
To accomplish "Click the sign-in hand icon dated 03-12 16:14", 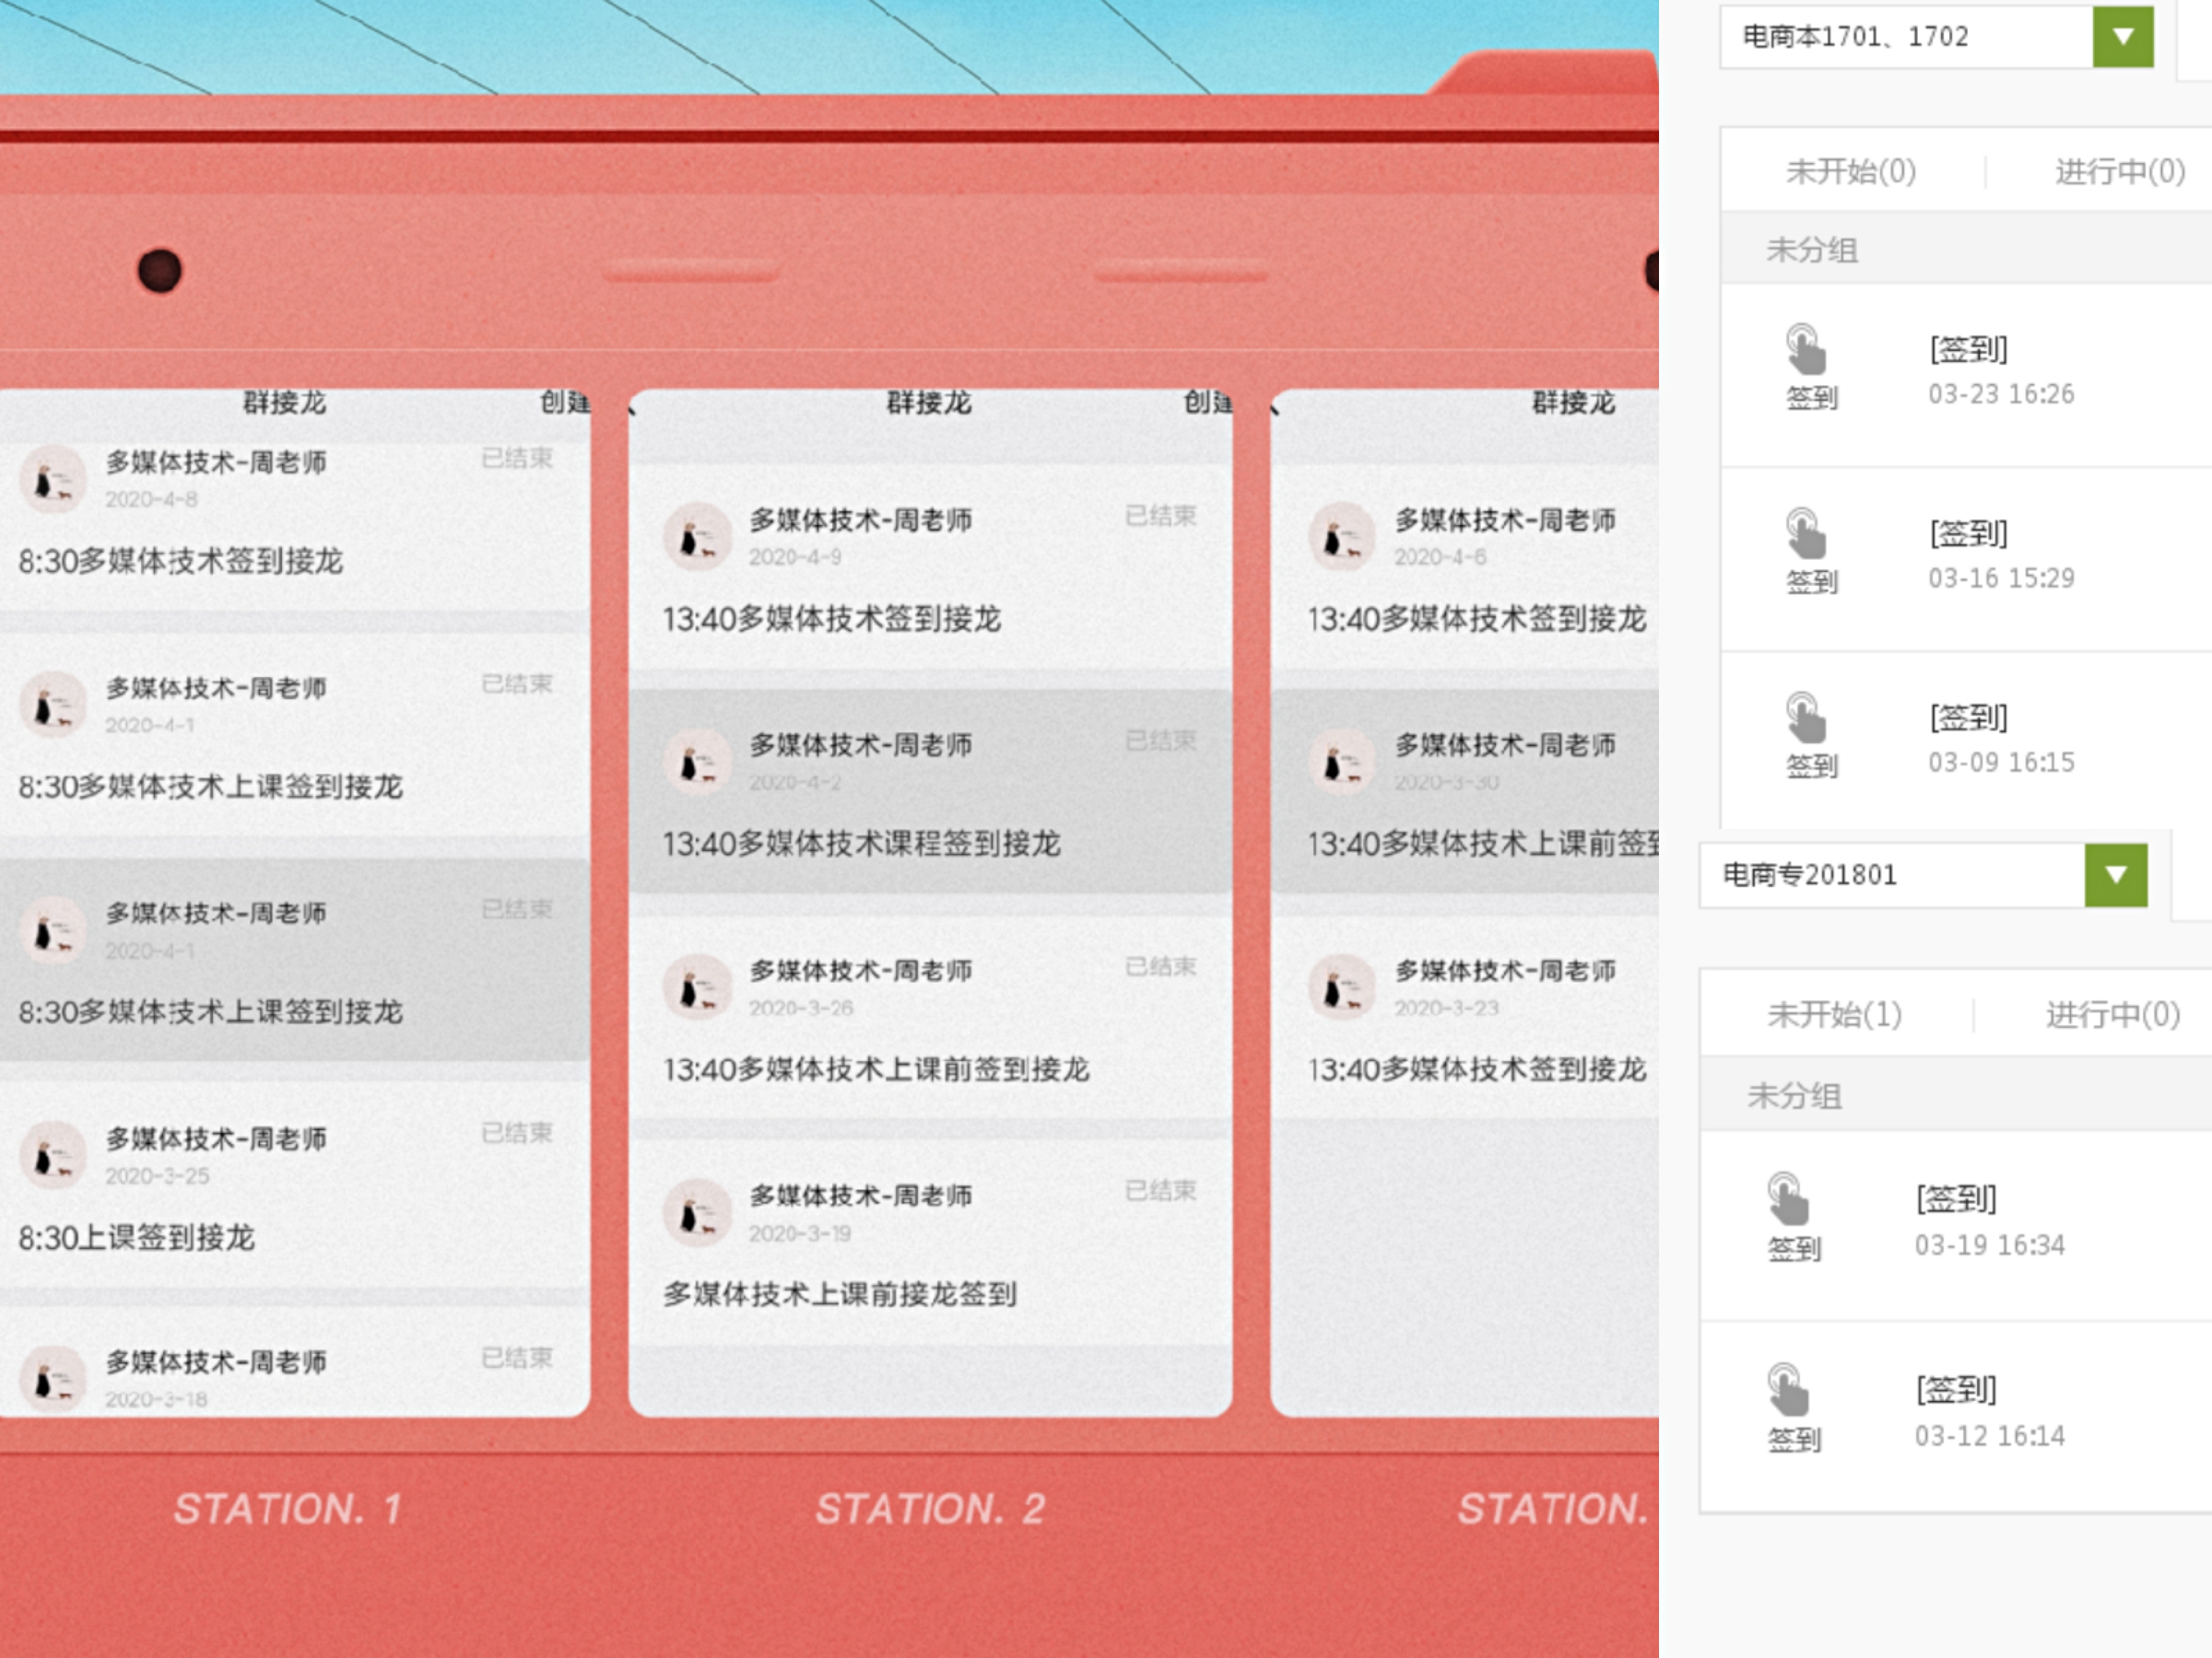I will pyautogui.click(x=1788, y=1390).
